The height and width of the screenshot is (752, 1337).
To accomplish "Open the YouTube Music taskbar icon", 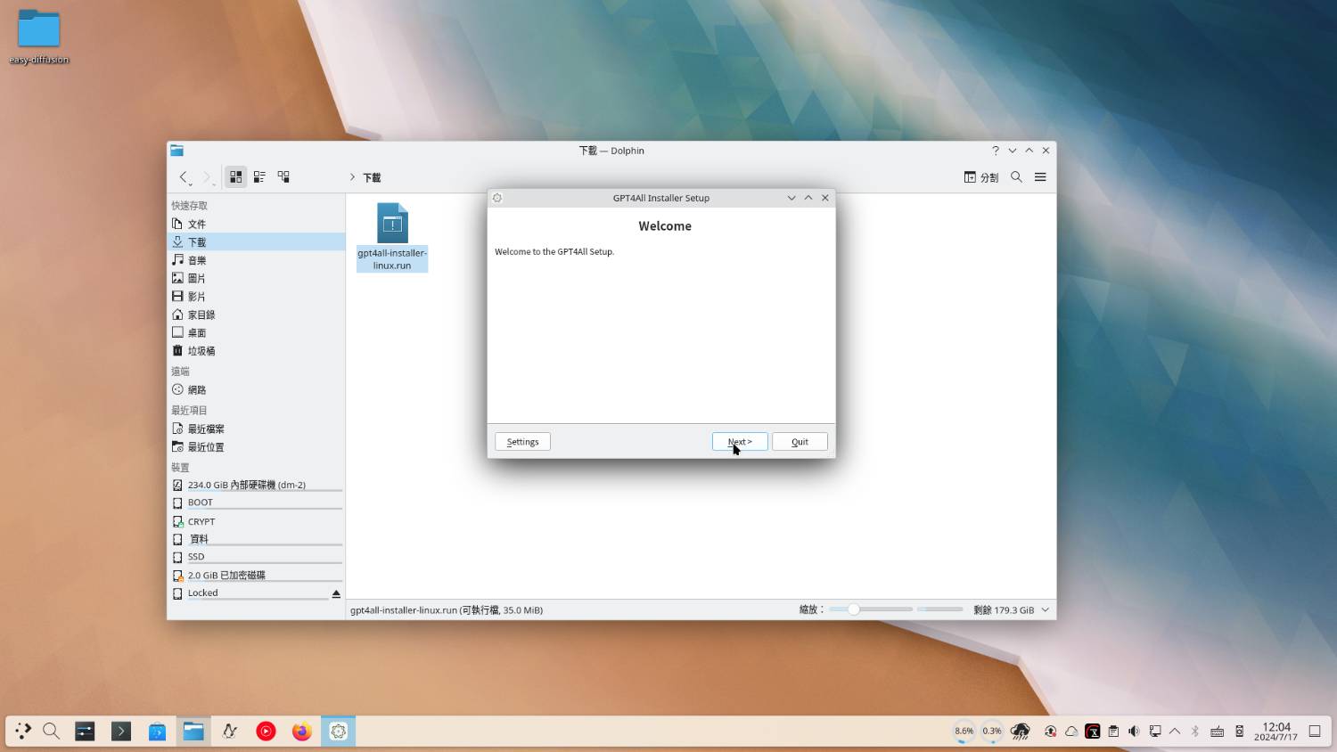I will (x=266, y=732).
